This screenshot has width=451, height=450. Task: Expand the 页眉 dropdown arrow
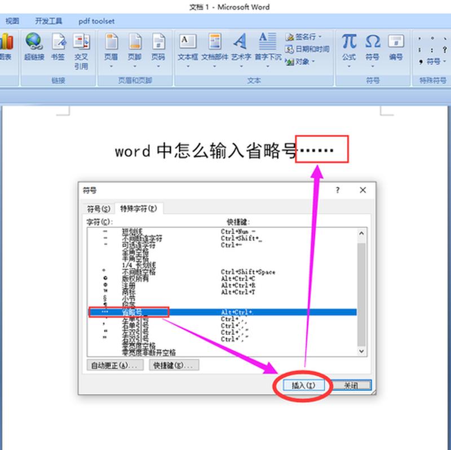pos(111,67)
